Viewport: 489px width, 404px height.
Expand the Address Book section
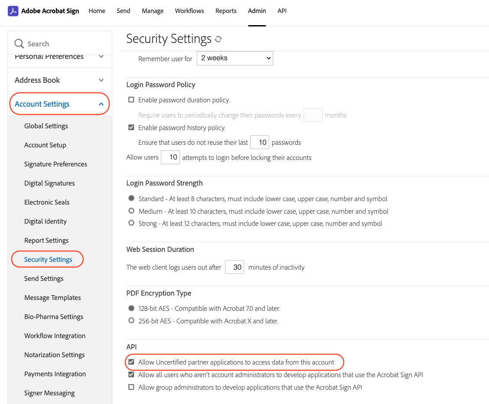(x=101, y=80)
